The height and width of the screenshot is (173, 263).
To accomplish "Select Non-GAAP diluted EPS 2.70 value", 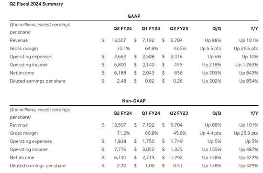I will pyautogui.click(x=121, y=166).
